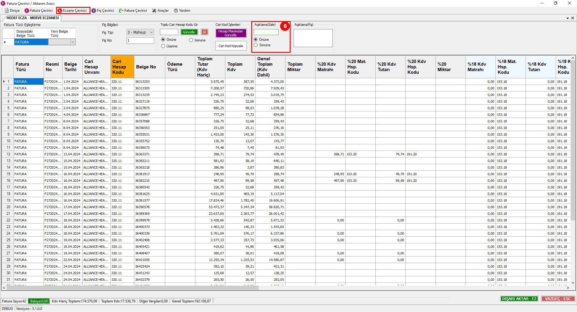Image resolution: width=577 pixels, height=312 pixels.
Task: Click Fatura Sayısı:42 in status bar
Action: point(14,301)
